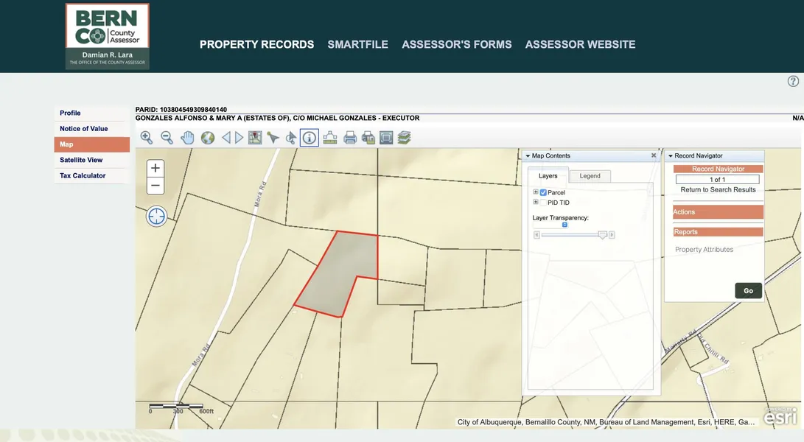Image resolution: width=804 pixels, height=442 pixels.
Task: Switch to the Legend tab
Action: 590,176
